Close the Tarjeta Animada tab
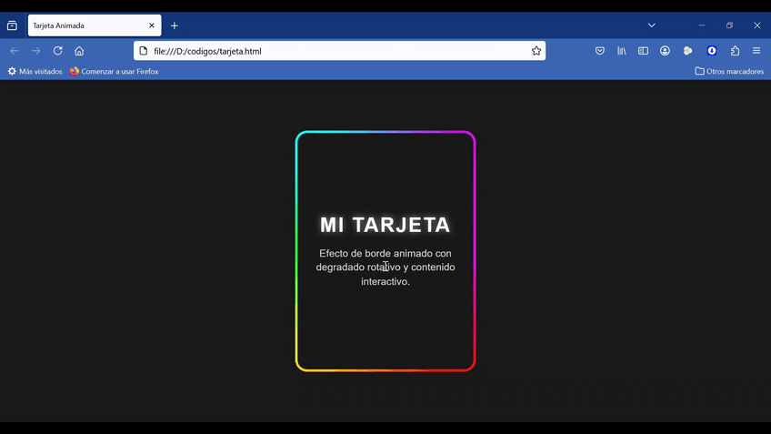771x434 pixels. click(152, 25)
